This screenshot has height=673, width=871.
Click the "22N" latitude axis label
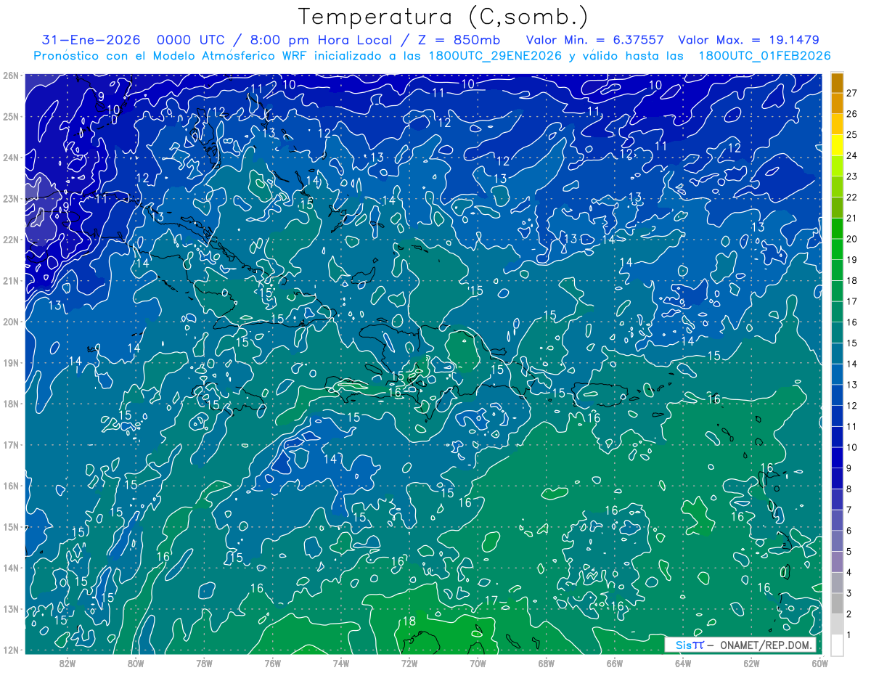(10, 239)
